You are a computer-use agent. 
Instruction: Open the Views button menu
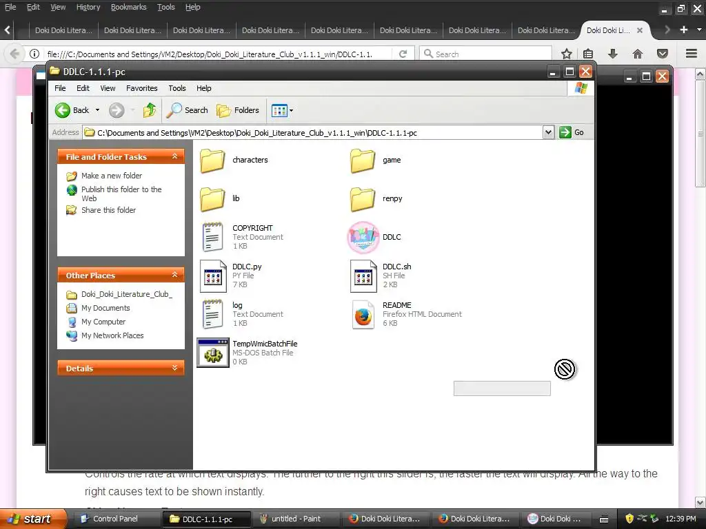pos(282,110)
